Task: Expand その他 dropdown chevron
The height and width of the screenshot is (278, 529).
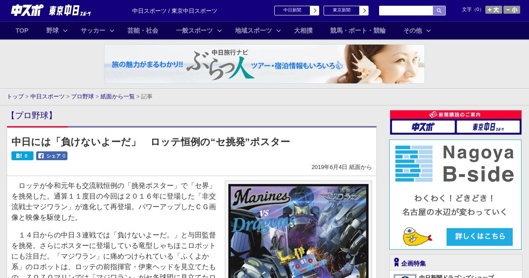Action: [428, 30]
